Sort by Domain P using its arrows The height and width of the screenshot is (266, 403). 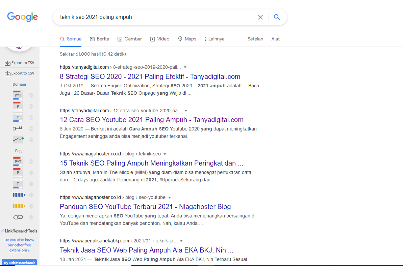coord(31,106)
